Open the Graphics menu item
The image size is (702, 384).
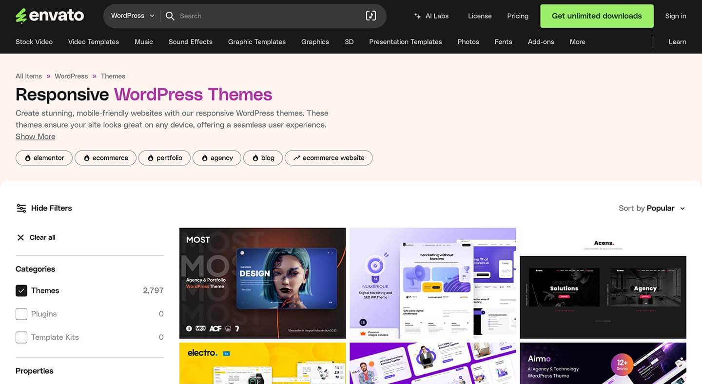(x=315, y=42)
